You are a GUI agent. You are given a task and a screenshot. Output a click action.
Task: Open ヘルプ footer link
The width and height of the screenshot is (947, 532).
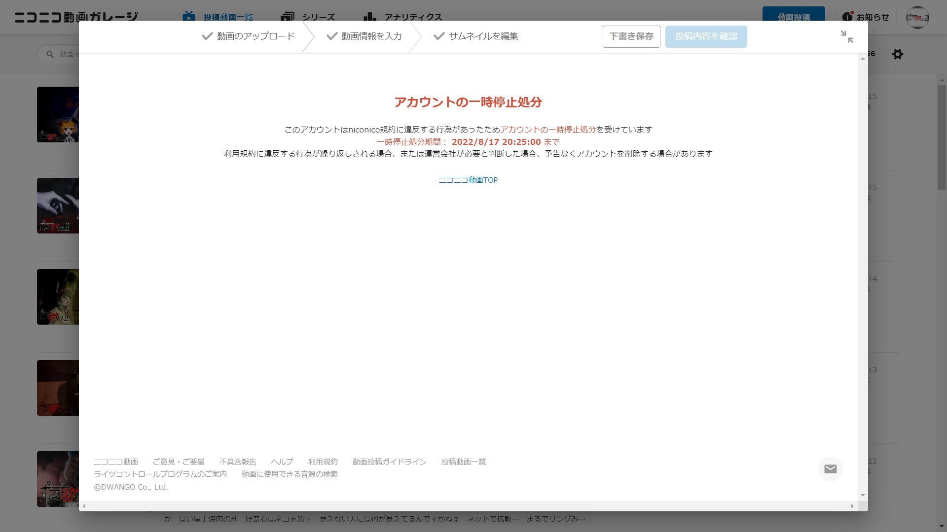[282, 462]
